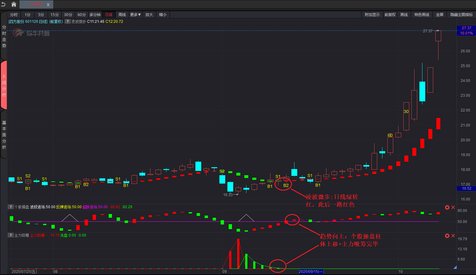Toggle 全屏 full screen mode
The image size is (476, 275).
439,15
